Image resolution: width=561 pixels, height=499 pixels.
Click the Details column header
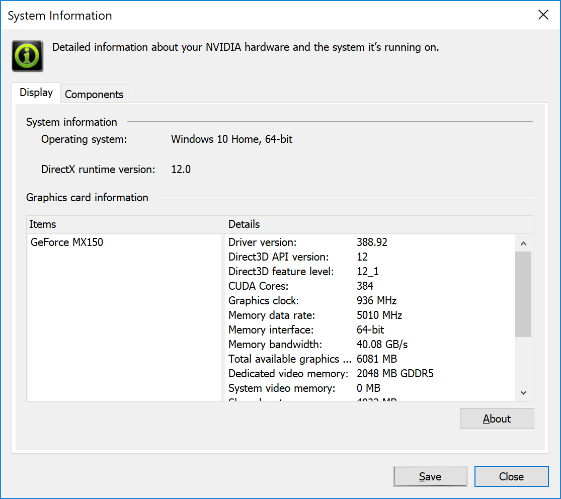(245, 224)
